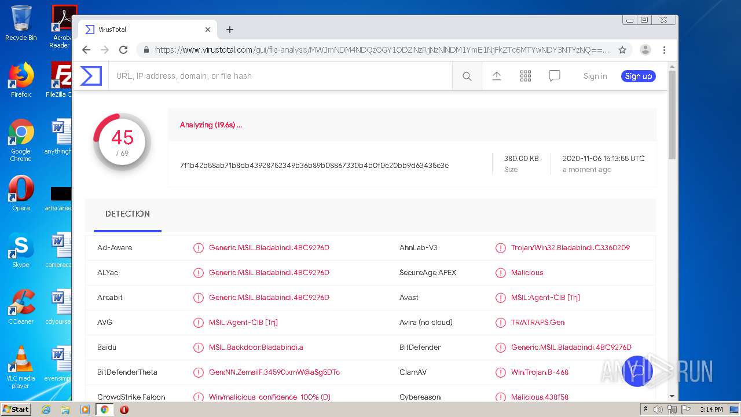Open the comments speech bubble icon
The image size is (741, 417).
coord(555,76)
